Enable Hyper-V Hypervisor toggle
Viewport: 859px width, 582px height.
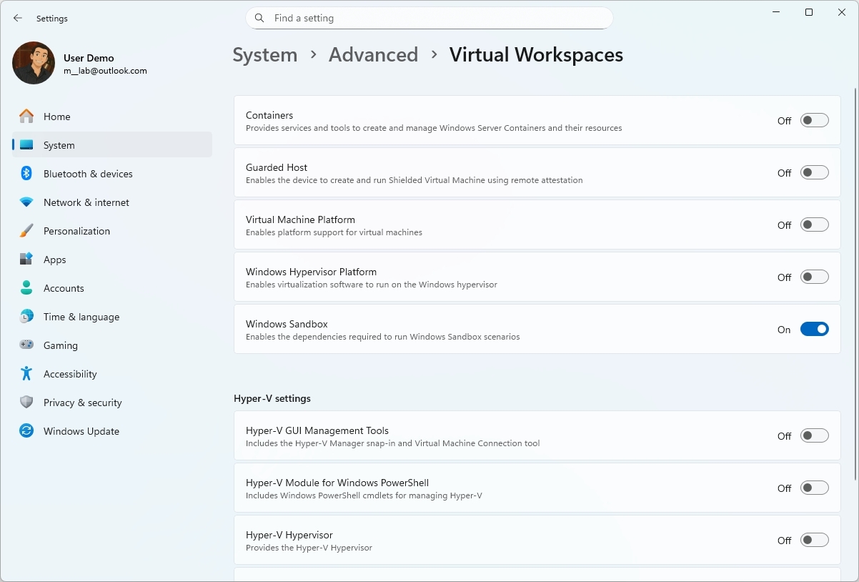[814, 540]
